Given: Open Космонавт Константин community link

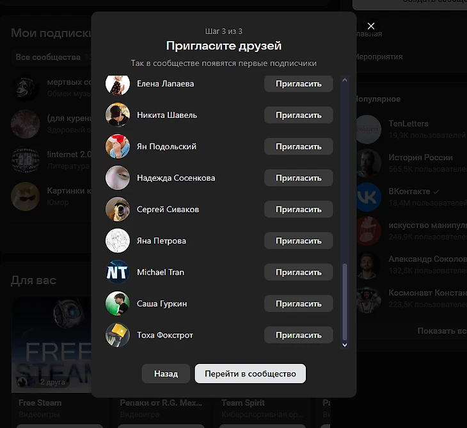Looking at the screenshot, I should pyautogui.click(x=427, y=293).
